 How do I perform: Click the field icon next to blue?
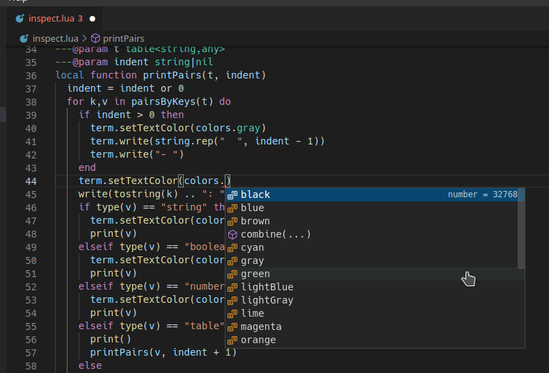pyautogui.click(x=232, y=208)
